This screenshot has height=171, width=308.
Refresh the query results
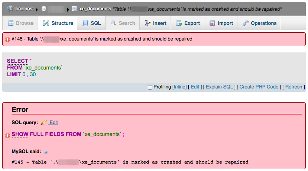294,87
